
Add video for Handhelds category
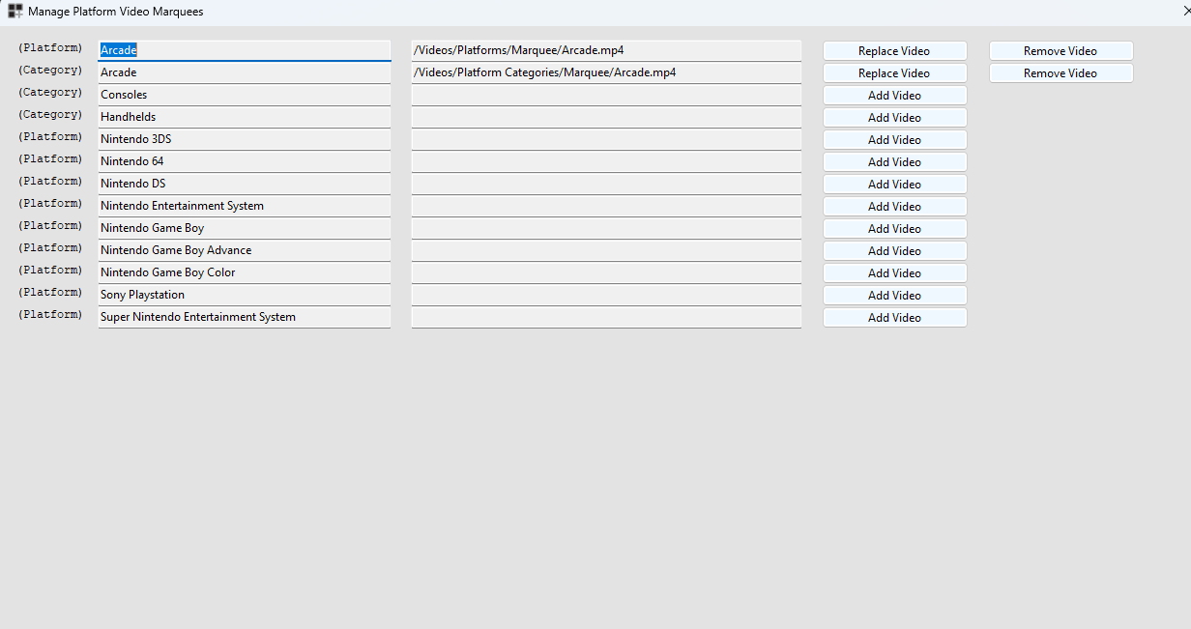(x=894, y=118)
